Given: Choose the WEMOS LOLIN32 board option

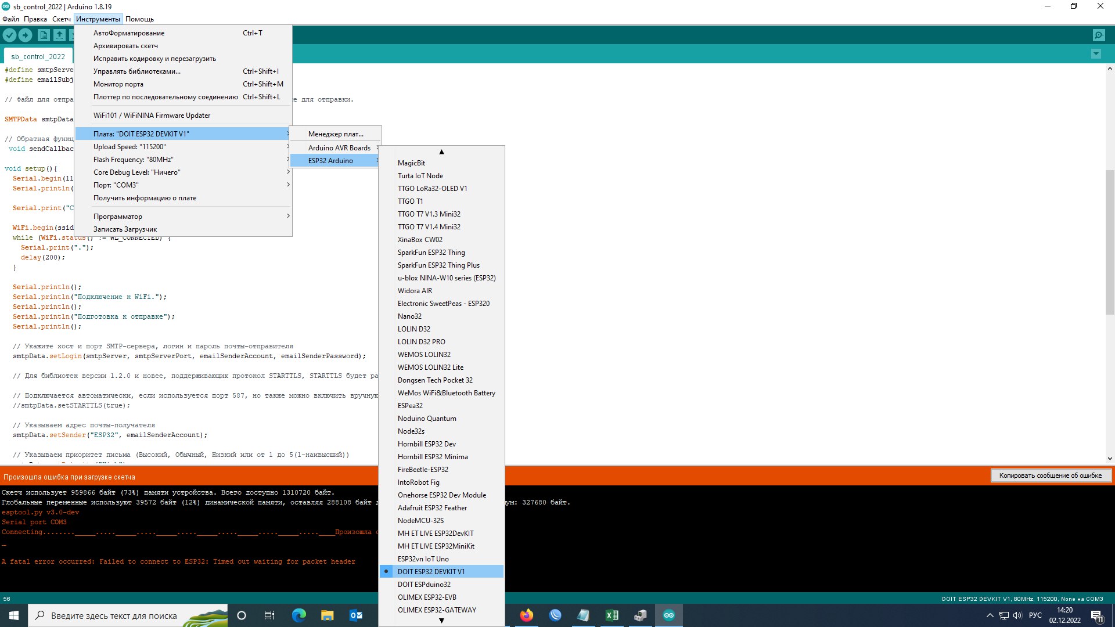Looking at the screenshot, I should coord(424,355).
